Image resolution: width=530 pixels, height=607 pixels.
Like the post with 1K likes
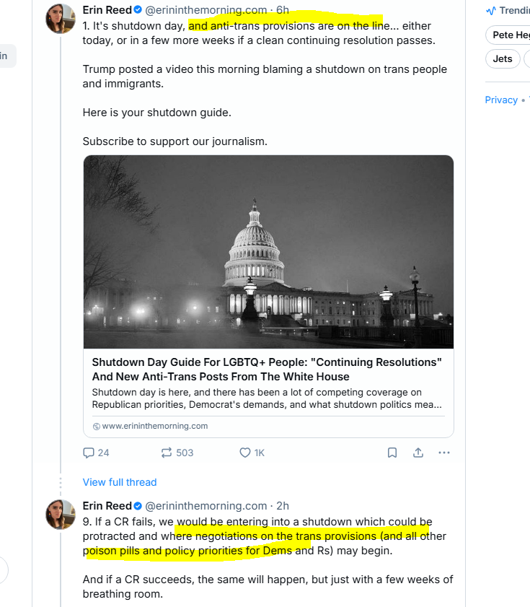(x=245, y=453)
